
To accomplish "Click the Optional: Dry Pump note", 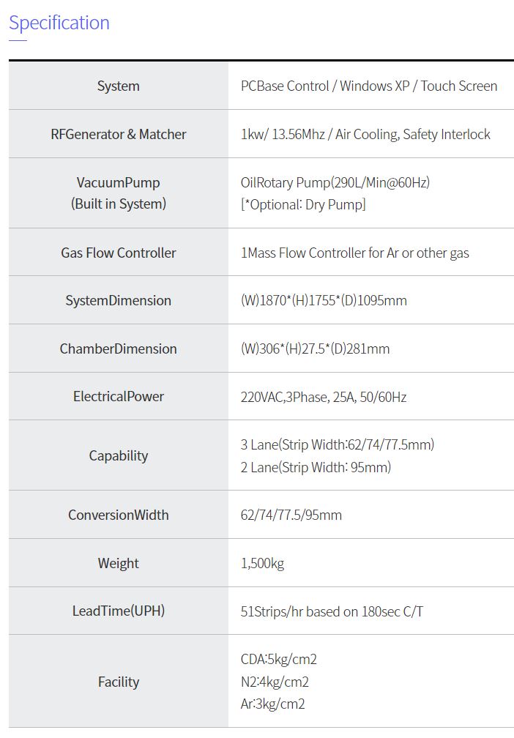I will 303,204.
